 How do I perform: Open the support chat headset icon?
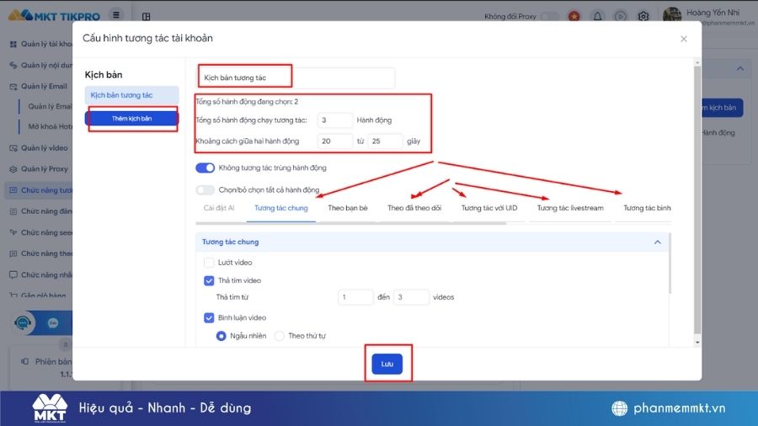[x=23, y=322]
